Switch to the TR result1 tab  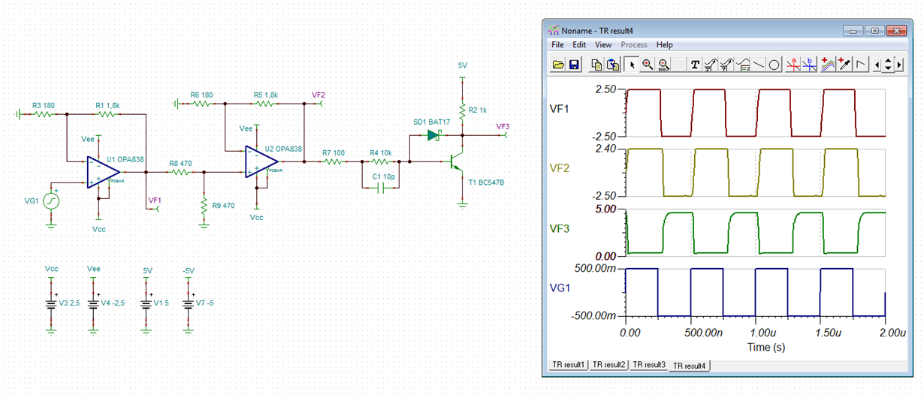[569, 365]
